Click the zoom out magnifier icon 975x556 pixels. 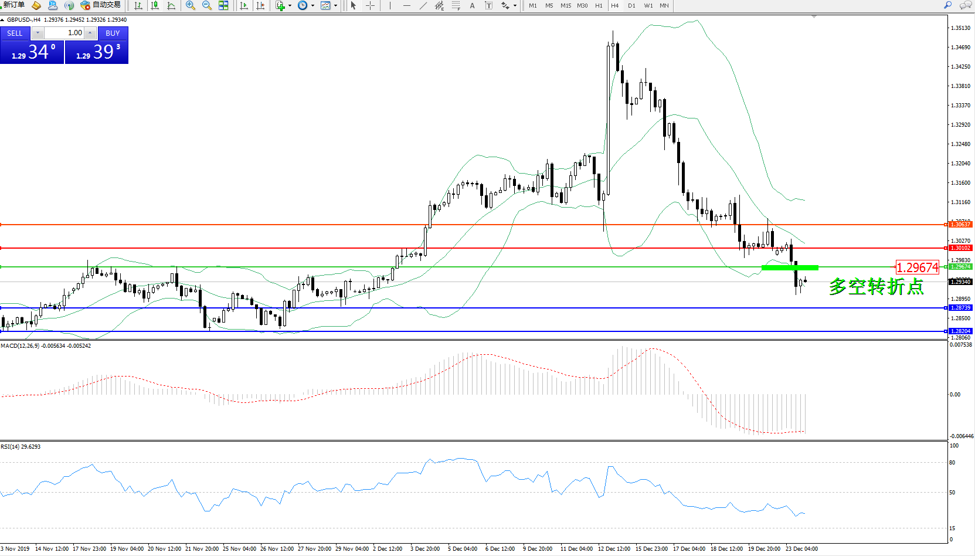pos(206,6)
